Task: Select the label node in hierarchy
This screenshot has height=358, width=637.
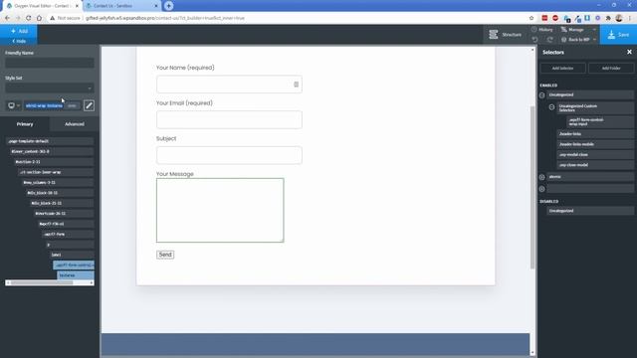Action: 72,255
